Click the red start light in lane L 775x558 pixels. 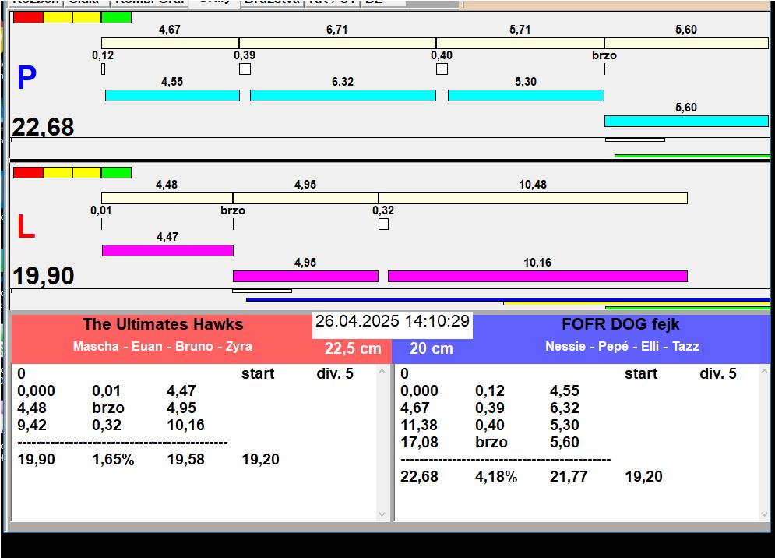point(28,172)
